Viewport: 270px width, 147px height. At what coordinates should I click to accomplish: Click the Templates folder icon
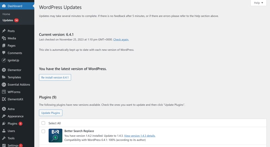pos(4,77)
